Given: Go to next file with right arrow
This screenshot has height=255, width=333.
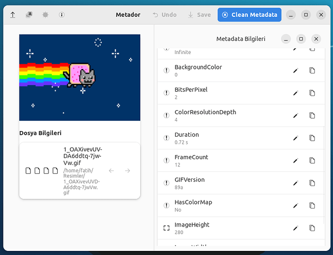Looking at the screenshot, I should click(127, 170).
